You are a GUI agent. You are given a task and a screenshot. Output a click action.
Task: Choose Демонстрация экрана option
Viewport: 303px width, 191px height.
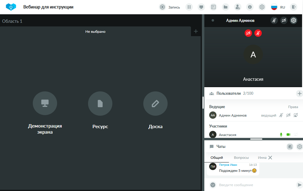[x=45, y=103]
